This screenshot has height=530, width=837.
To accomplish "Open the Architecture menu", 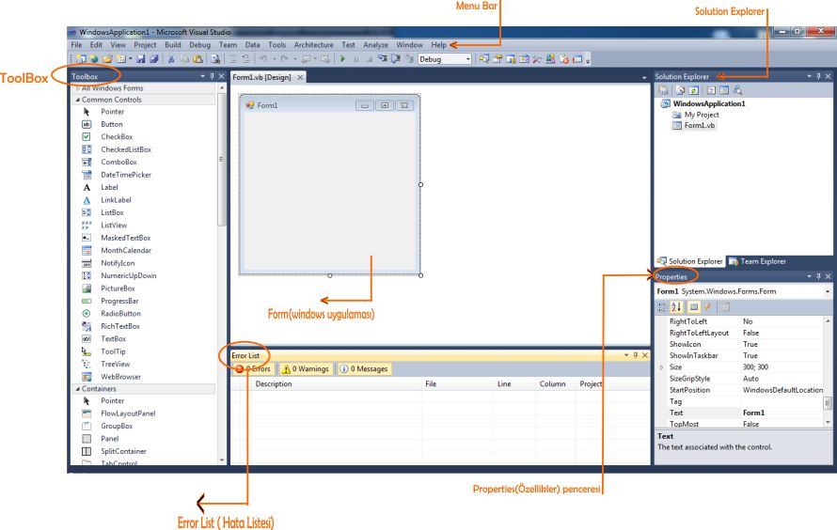I will (313, 45).
